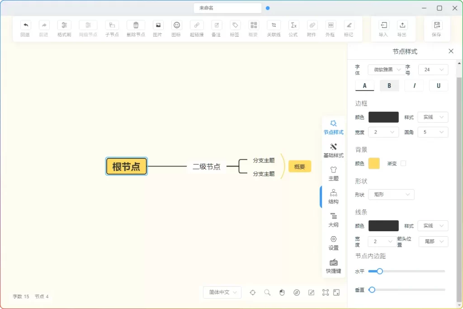Viewport: 463px width, 309px height.
Task: Adjust the 水平 padding slider
Action: (406, 271)
